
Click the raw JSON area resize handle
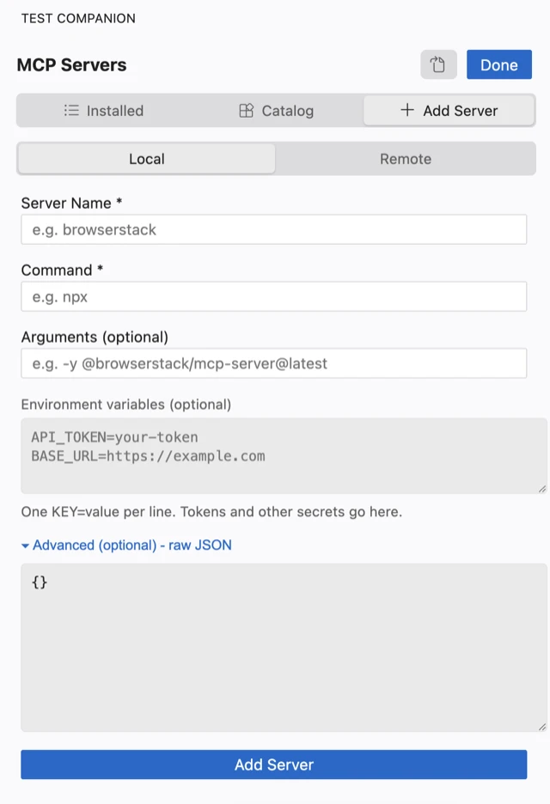click(x=542, y=727)
